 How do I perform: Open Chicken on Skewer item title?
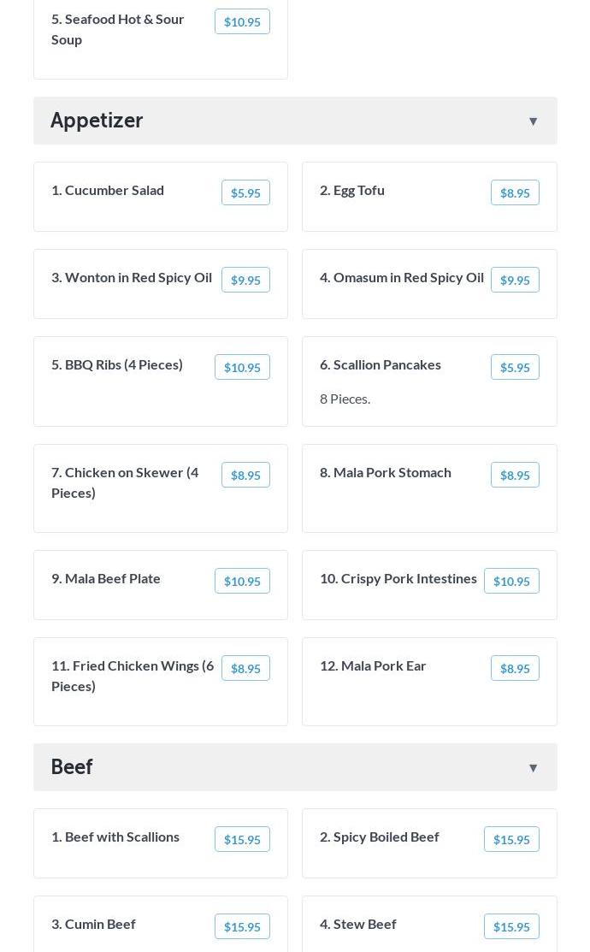(125, 482)
